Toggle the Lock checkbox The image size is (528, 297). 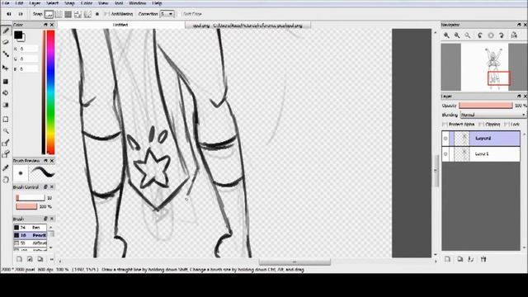507,125
